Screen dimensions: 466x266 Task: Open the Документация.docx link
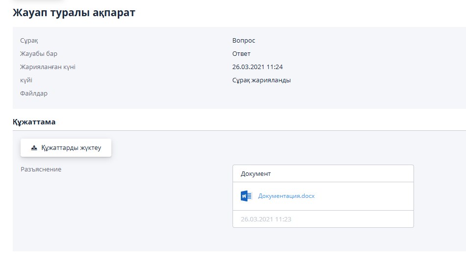(286, 196)
